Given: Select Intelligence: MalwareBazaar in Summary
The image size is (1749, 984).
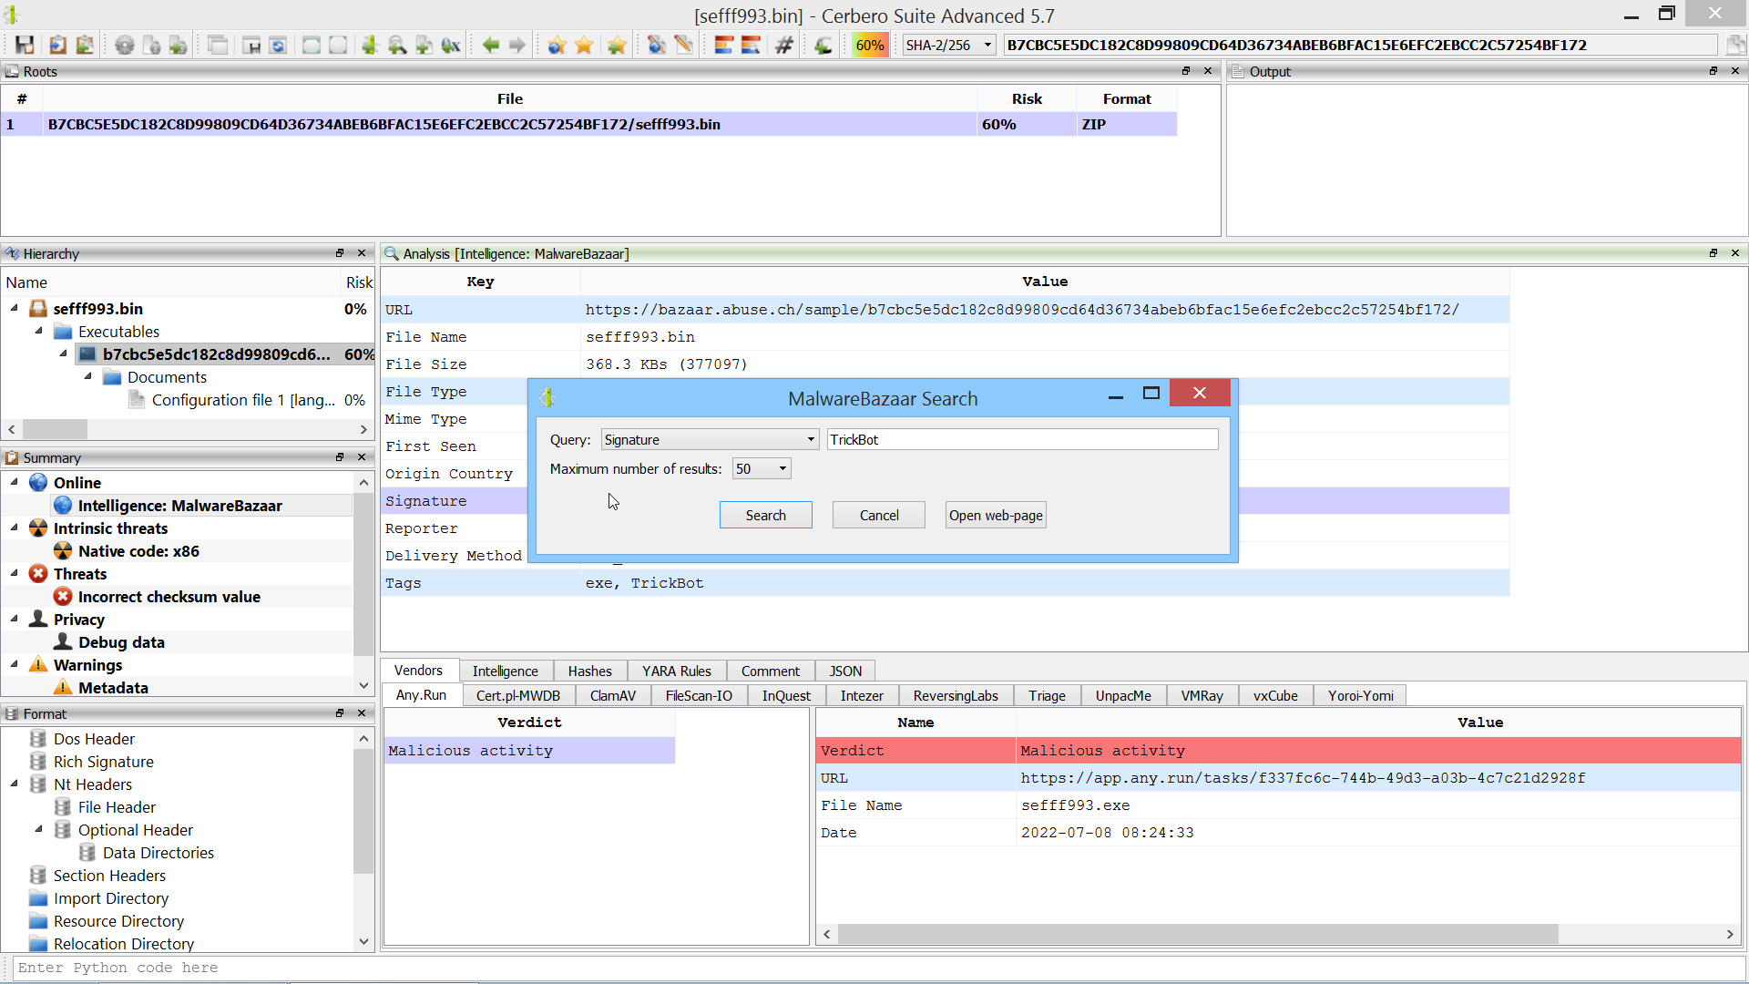Looking at the screenshot, I should [x=179, y=506].
